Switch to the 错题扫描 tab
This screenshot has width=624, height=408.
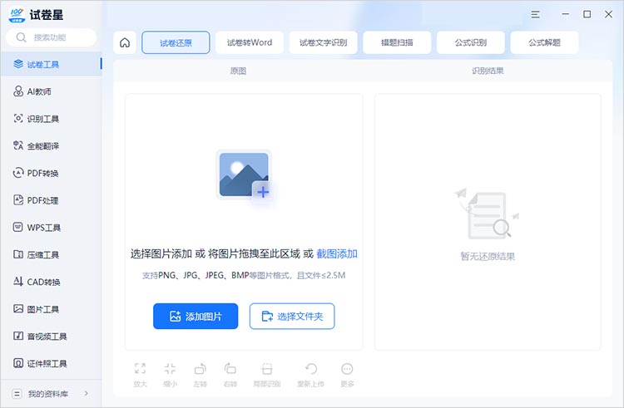[x=397, y=42]
